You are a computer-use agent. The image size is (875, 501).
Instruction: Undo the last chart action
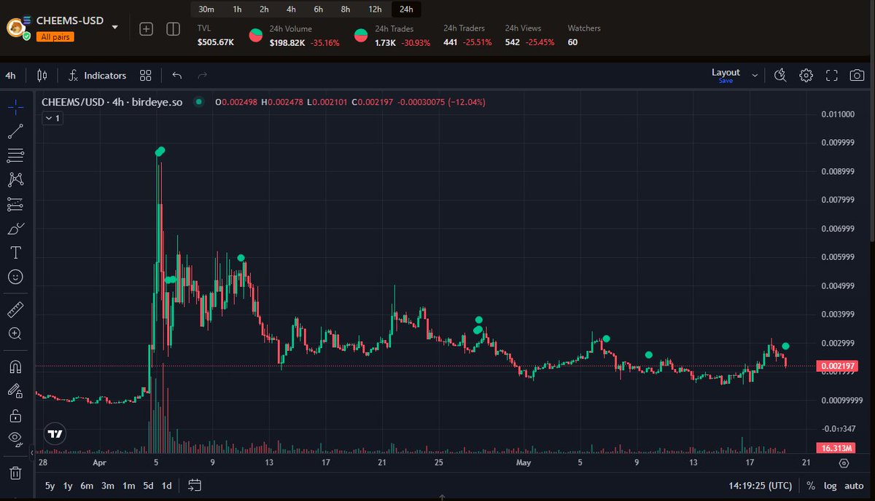tap(177, 75)
